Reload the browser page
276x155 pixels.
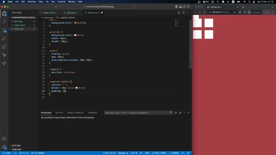pyautogui.click(x=204, y=12)
